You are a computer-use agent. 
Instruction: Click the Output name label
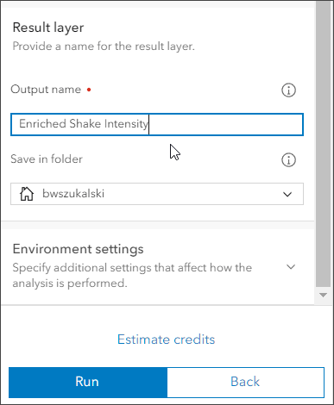pos(46,90)
